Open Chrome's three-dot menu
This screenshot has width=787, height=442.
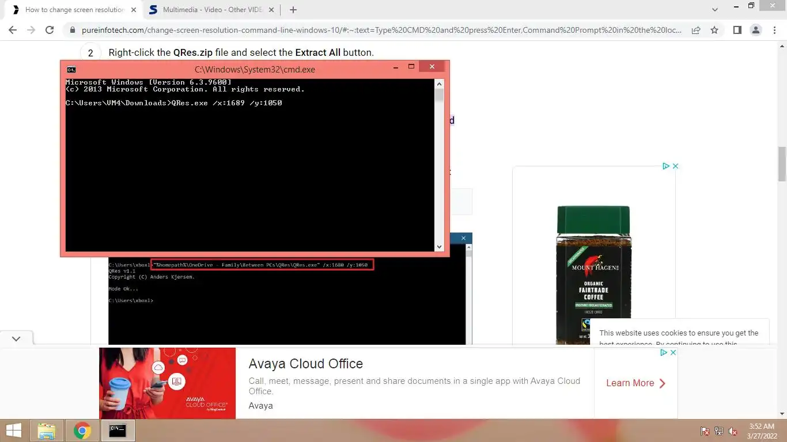tap(774, 30)
